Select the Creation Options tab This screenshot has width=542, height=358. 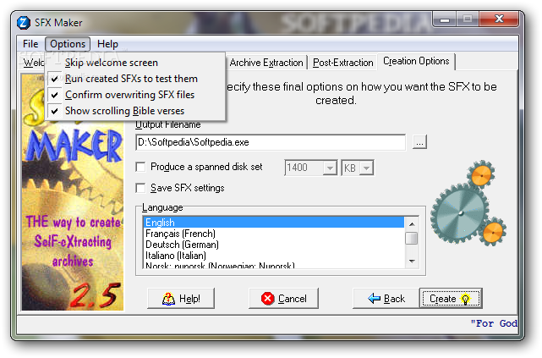(x=416, y=61)
